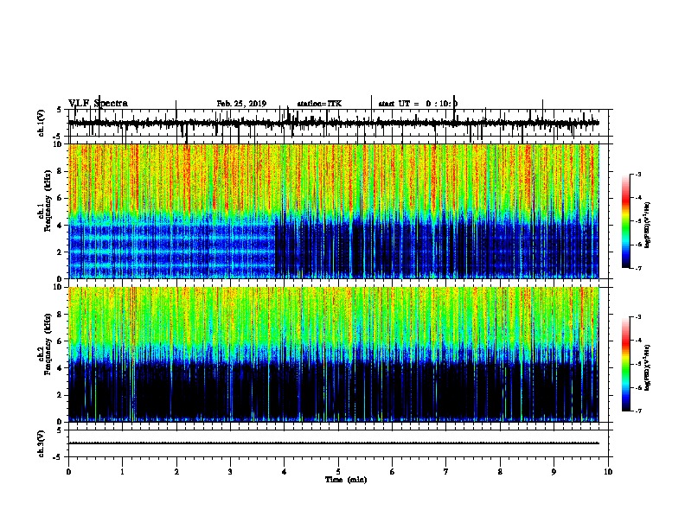The width and height of the screenshot is (685, 529).
Task: Click the "ch.3(V)" axis label
Action: pos(42,443)
